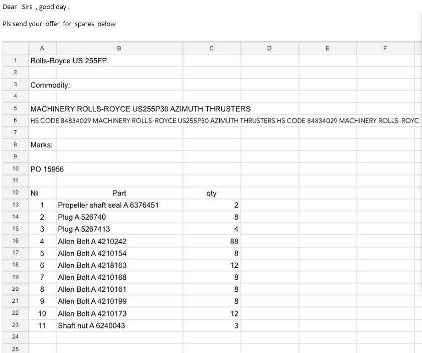Click the 'Part' column title cell
Image resolution: width=422 pixels, height=353 pixels.
[x=119, y=193]
